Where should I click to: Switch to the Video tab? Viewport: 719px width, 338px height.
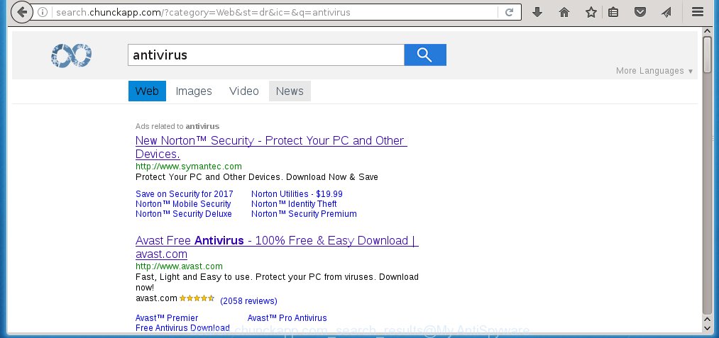[244, 91]
